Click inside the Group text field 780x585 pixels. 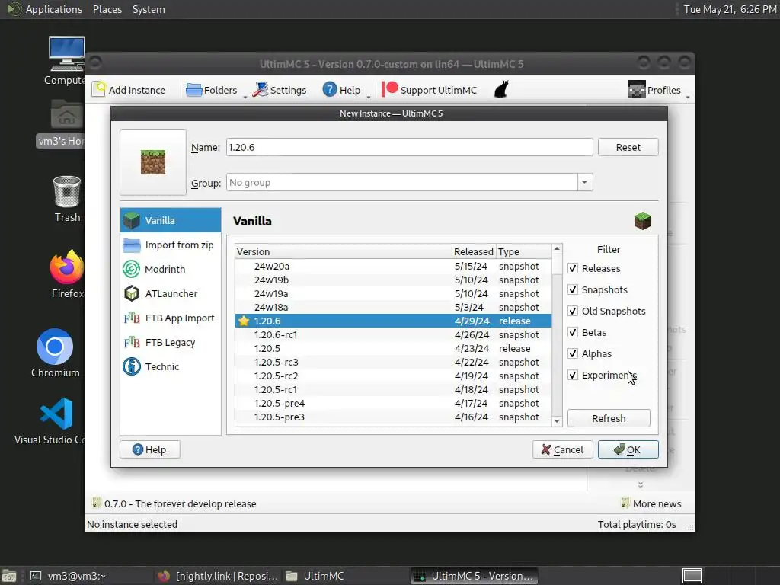tap(402, 183)
